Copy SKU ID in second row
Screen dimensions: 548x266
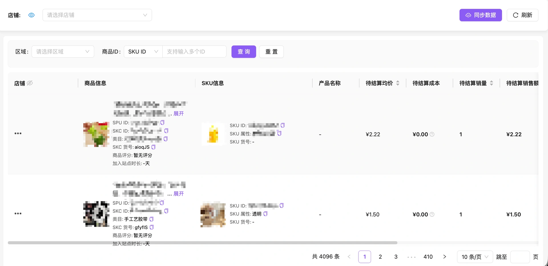pyautogui.click(x=281, y=206)
